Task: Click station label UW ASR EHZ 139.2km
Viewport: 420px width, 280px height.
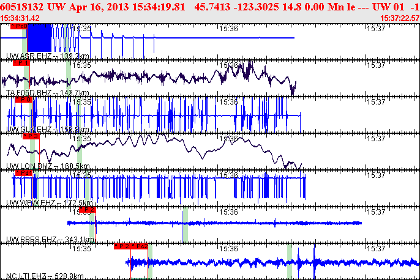Action: click(x=48, y=56)
